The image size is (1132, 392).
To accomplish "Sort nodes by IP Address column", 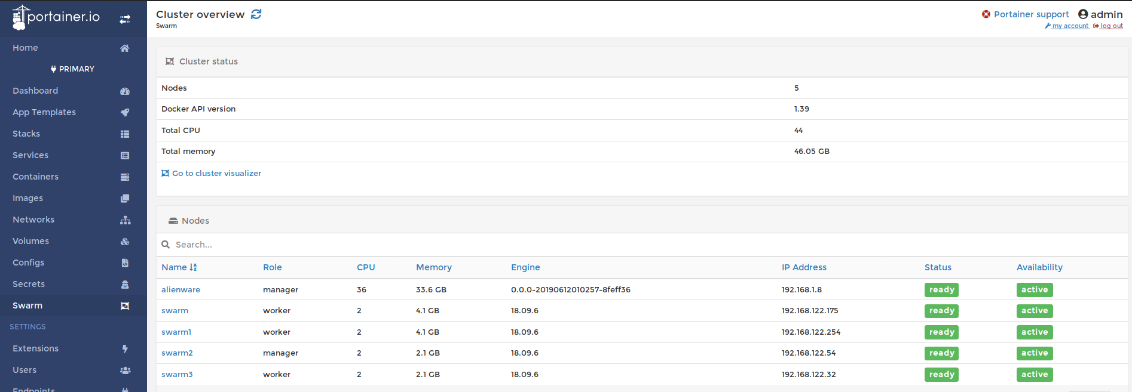I will (x=804, y=268).
